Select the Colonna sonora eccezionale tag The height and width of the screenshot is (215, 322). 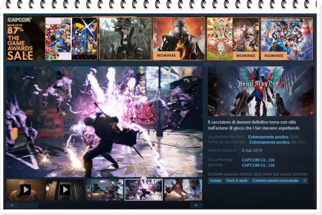[x=275, y=181]
